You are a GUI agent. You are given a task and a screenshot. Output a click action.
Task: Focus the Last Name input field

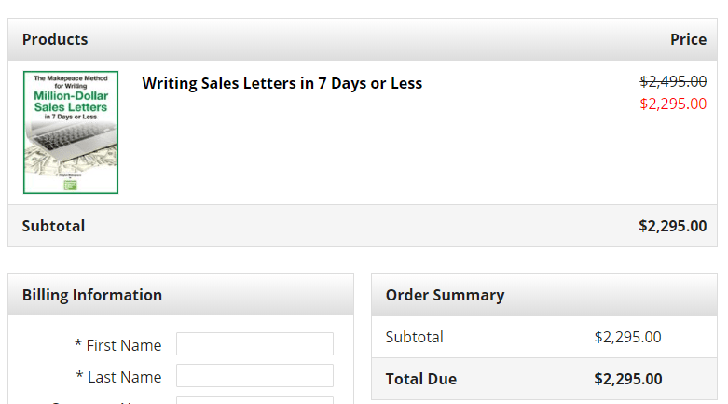[x=254, y=376]
